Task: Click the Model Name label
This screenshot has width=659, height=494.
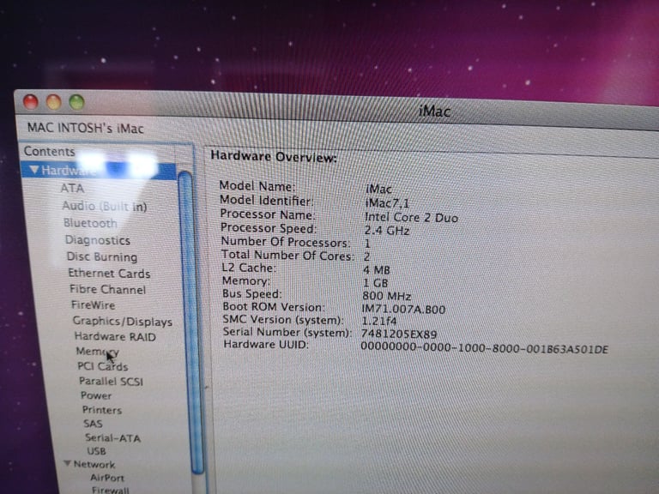Action: [x=257, y=186]
